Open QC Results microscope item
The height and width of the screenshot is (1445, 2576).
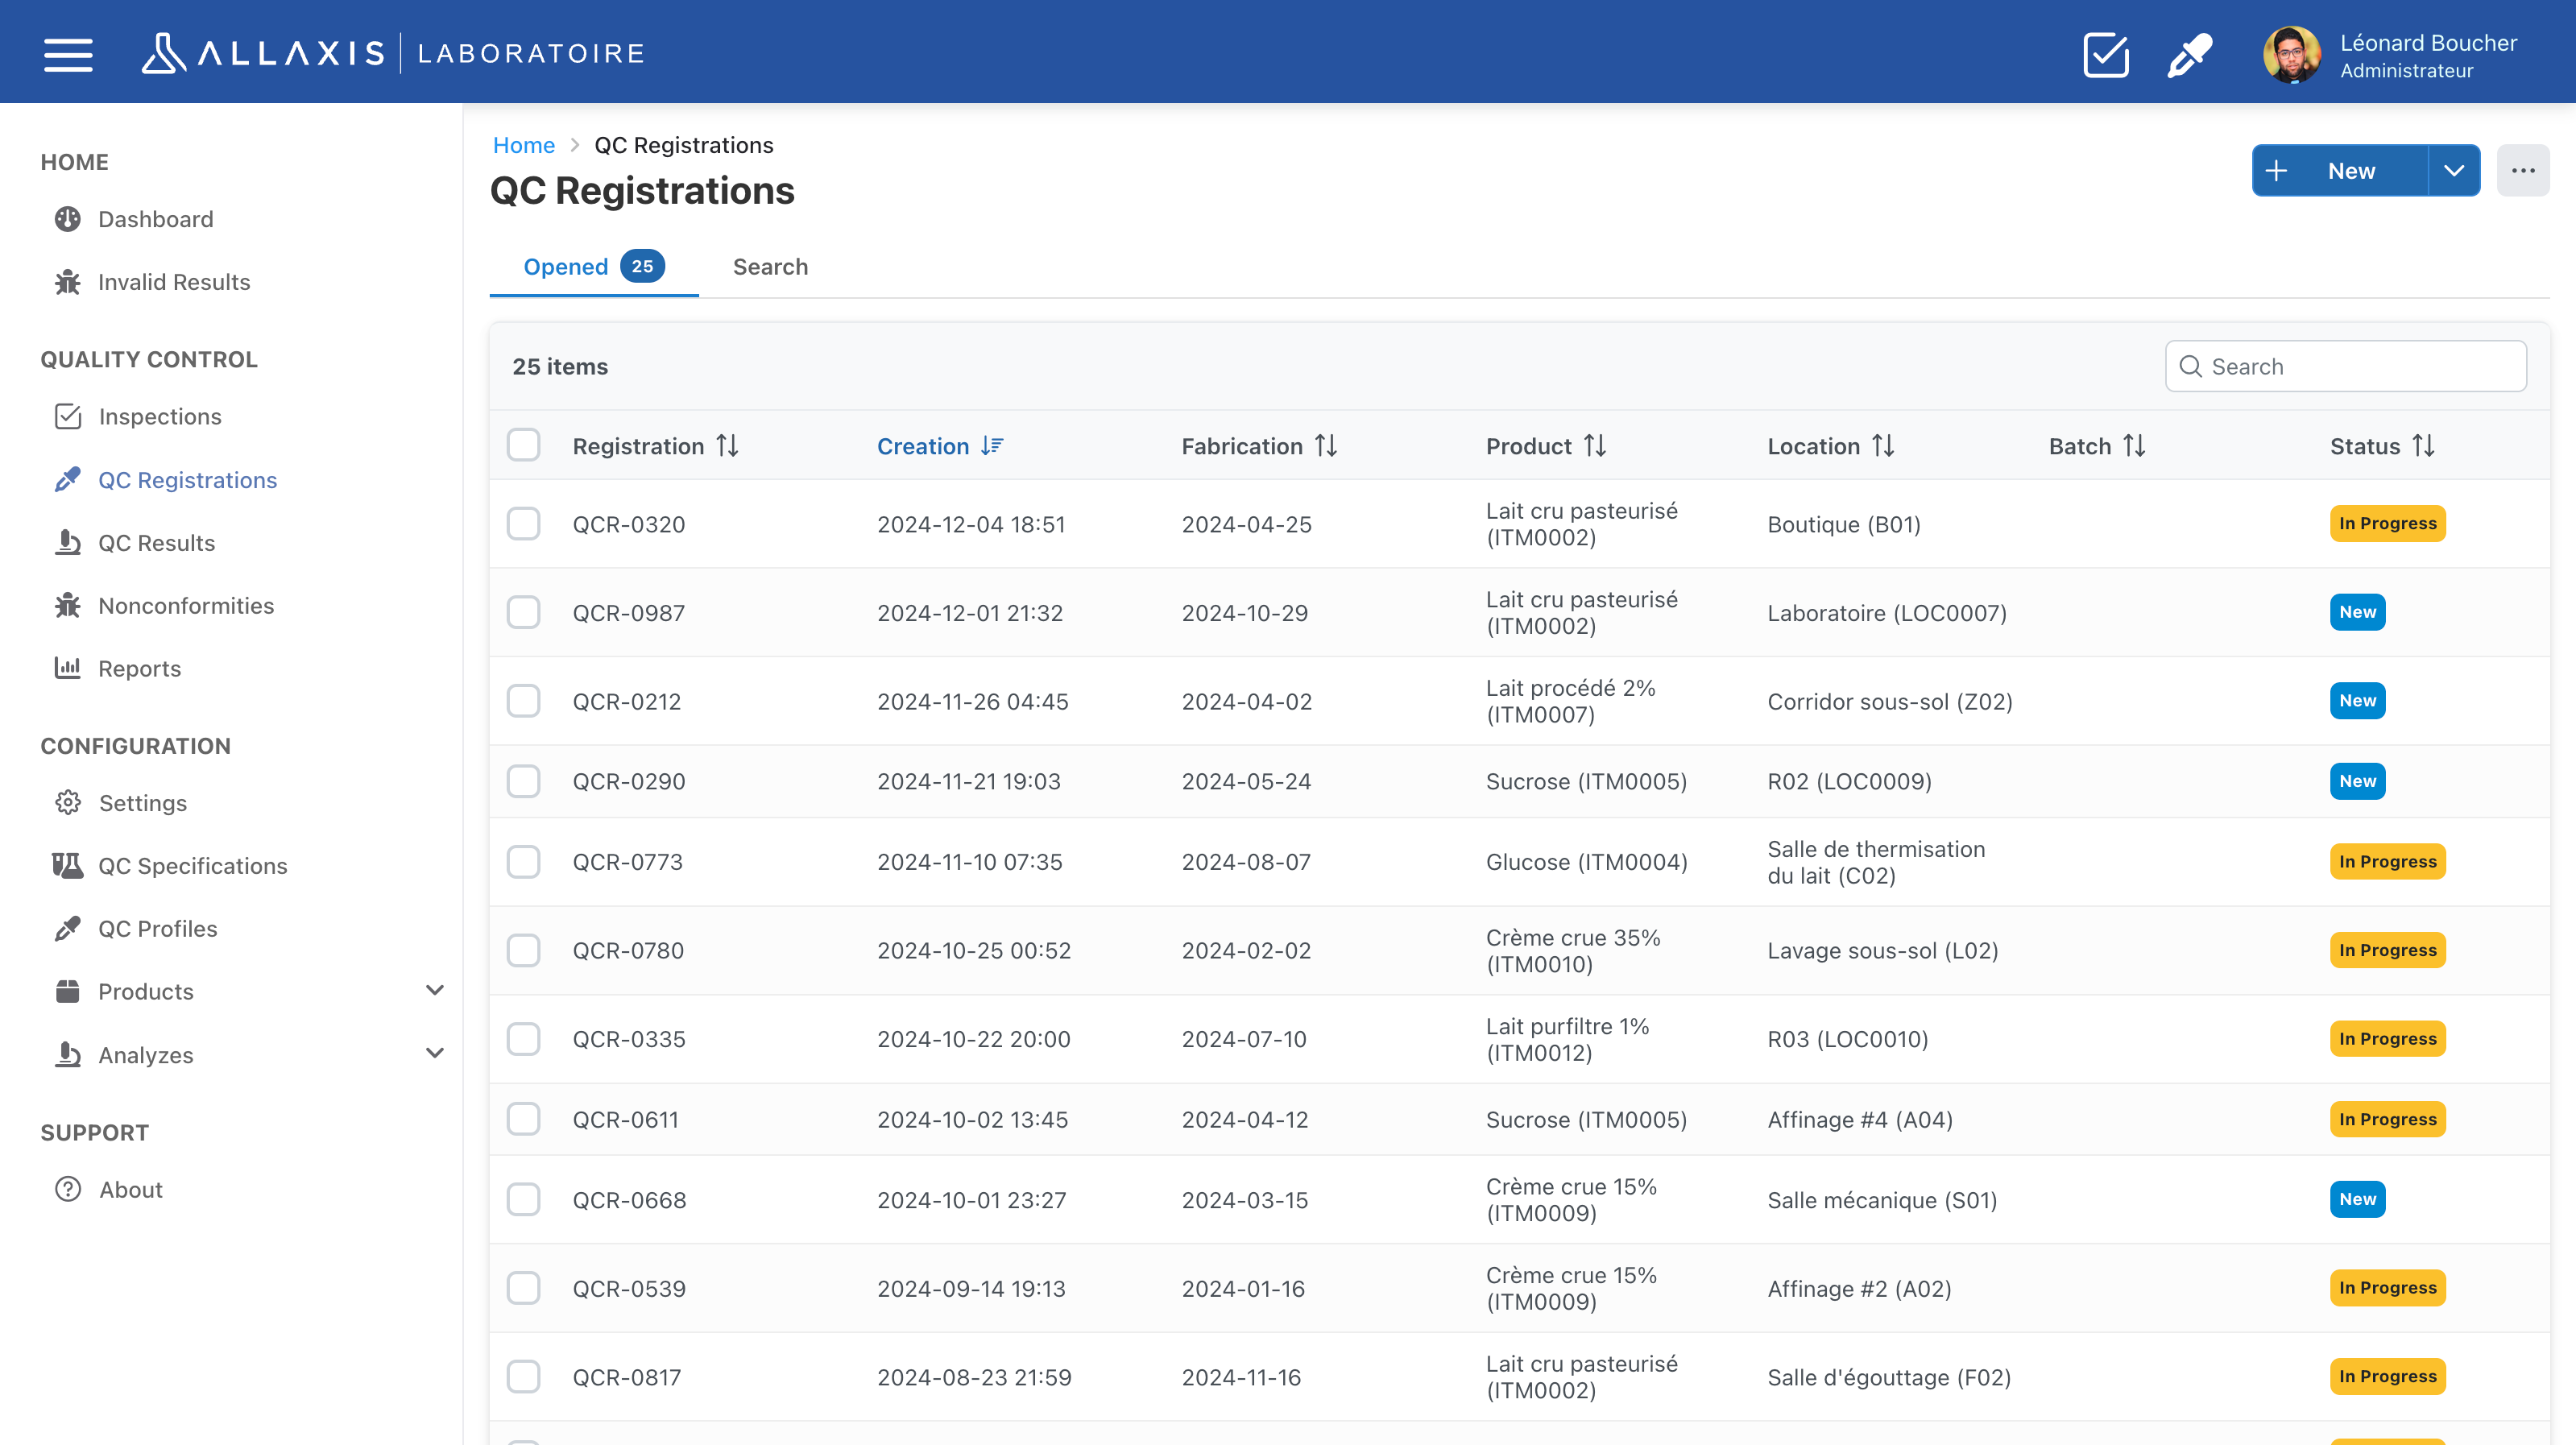tap(156, 543)
